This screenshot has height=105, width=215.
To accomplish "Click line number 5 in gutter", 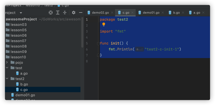I will pyautogui.click(x=87, y=43).
